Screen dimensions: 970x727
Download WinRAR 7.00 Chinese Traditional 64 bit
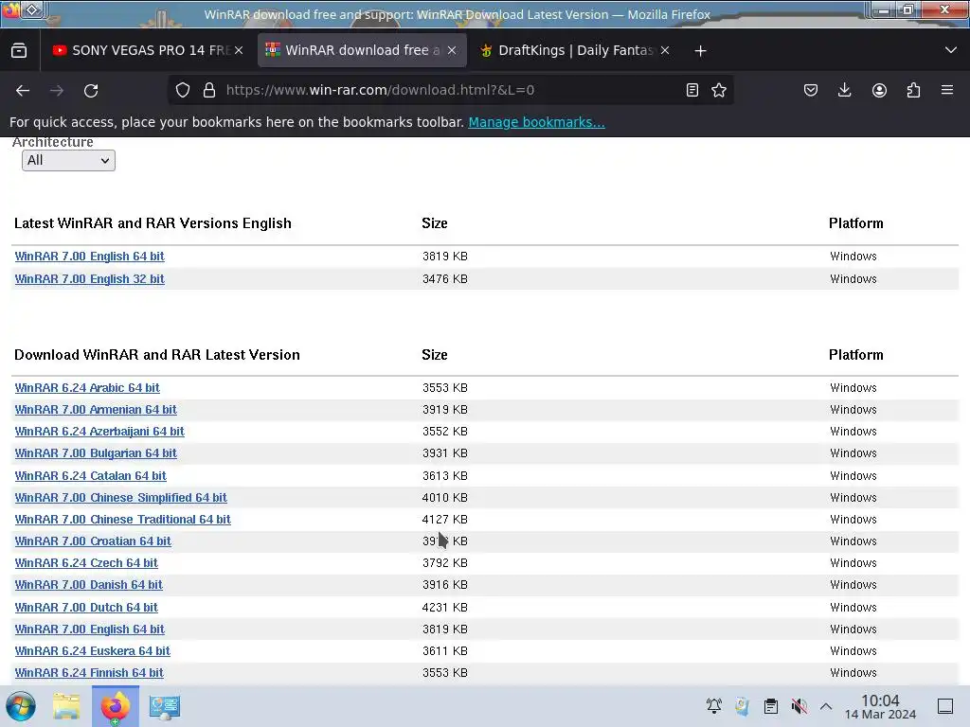122,520
